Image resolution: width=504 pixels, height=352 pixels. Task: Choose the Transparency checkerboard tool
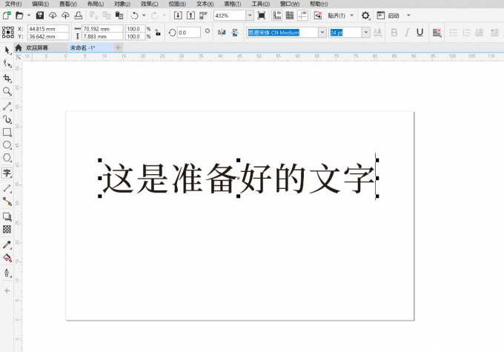click(x=7, y=229)
